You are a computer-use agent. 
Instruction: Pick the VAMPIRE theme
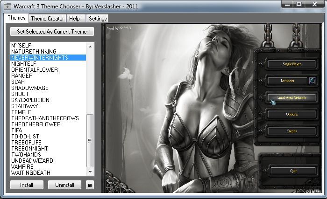[48, 166]
